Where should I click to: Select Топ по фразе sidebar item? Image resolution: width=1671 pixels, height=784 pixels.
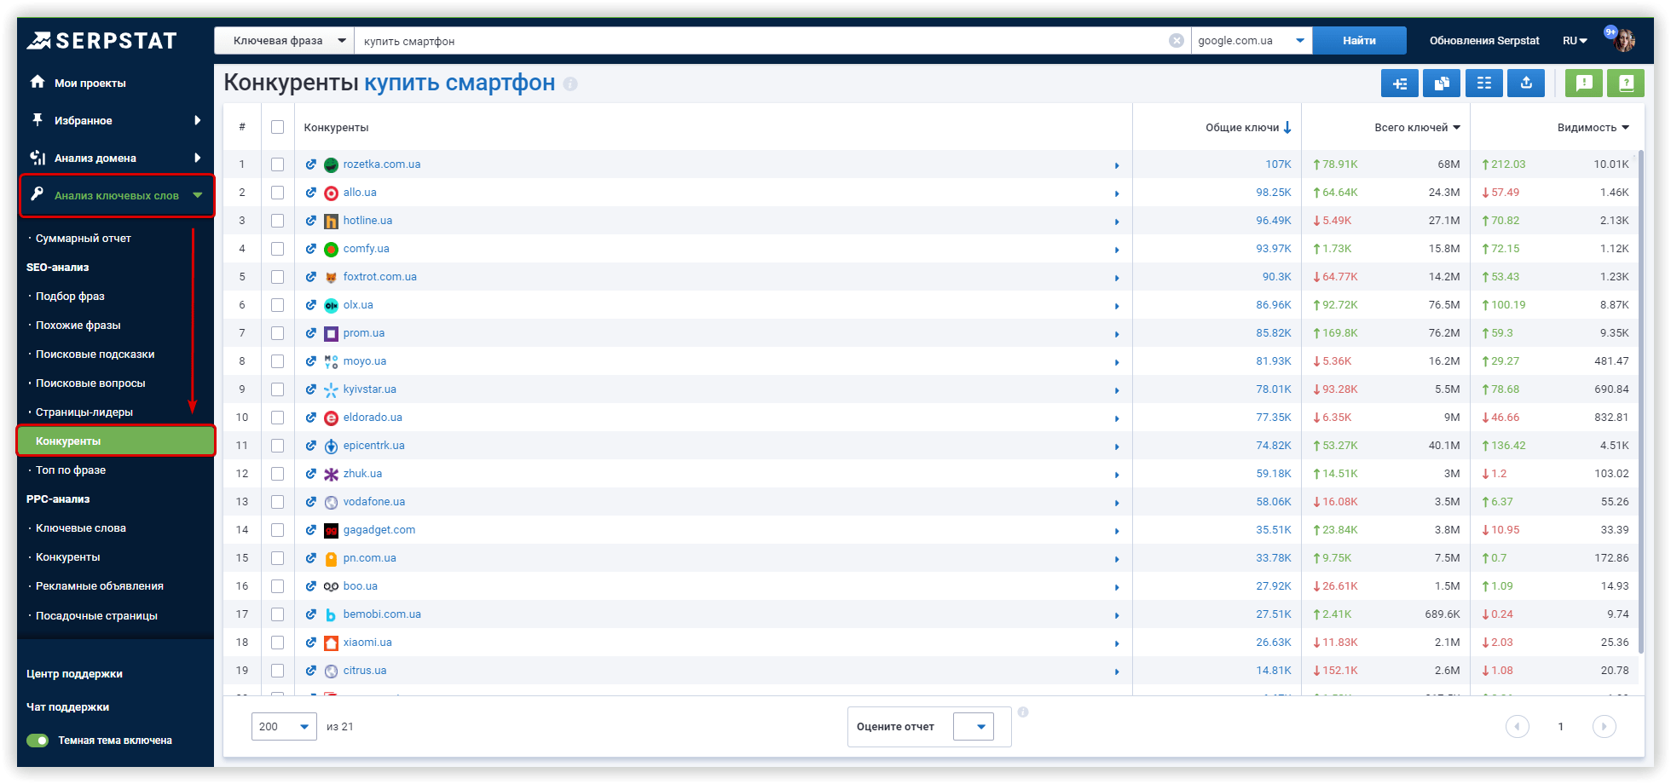(x=71, y=470)
